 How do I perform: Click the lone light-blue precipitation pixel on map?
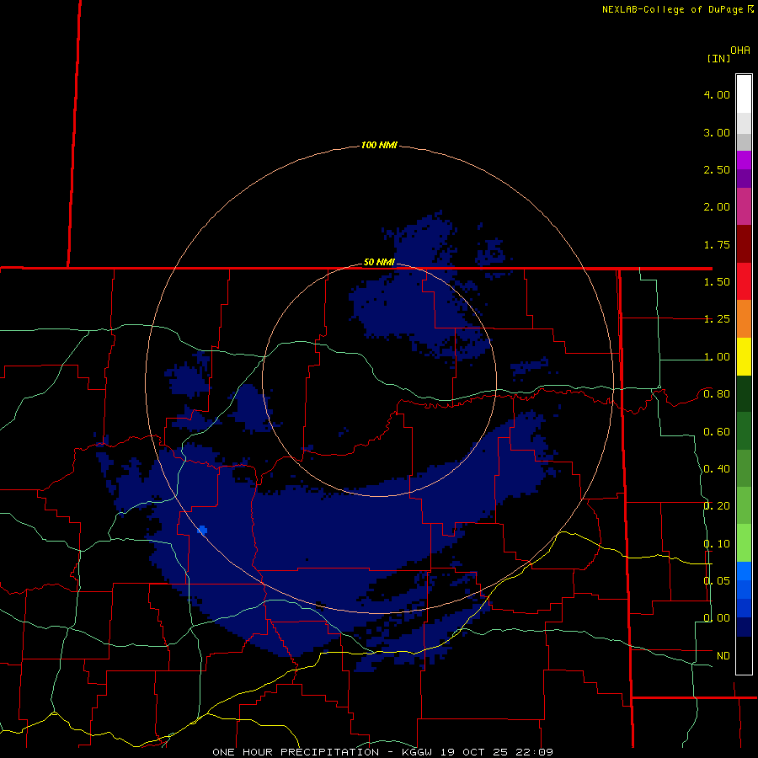point(202,531)
